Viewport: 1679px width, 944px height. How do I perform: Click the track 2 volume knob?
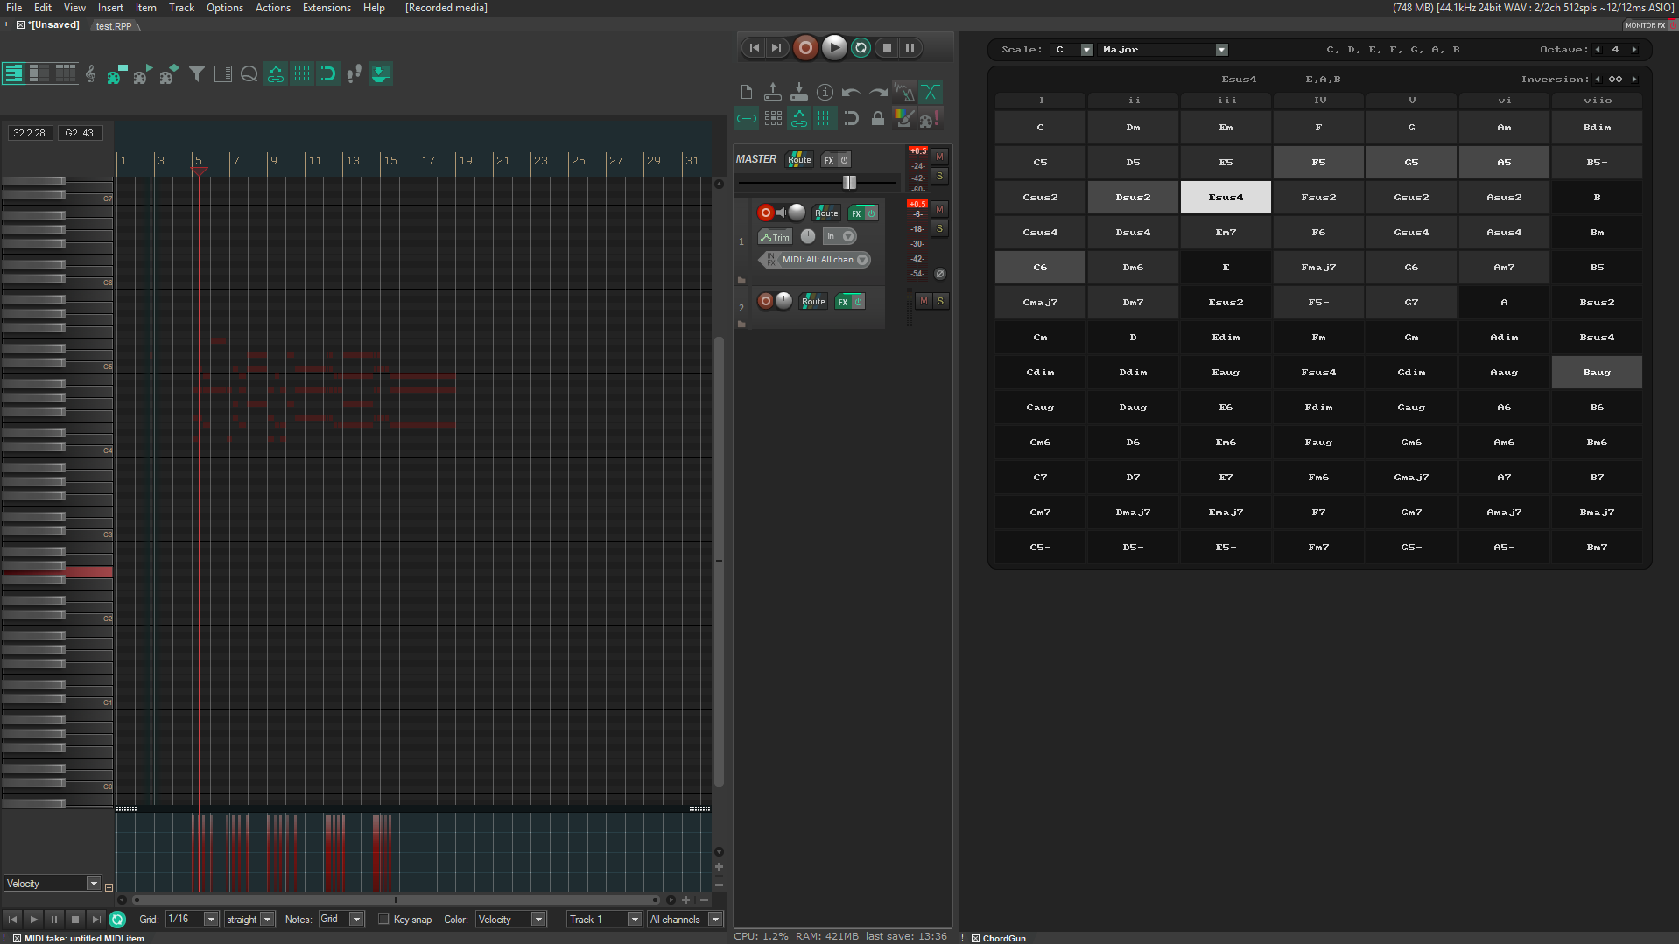pyautogui.click(x=783, y=301)
